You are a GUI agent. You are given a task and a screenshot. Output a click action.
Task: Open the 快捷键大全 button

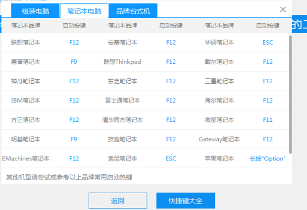pos(186,201)
